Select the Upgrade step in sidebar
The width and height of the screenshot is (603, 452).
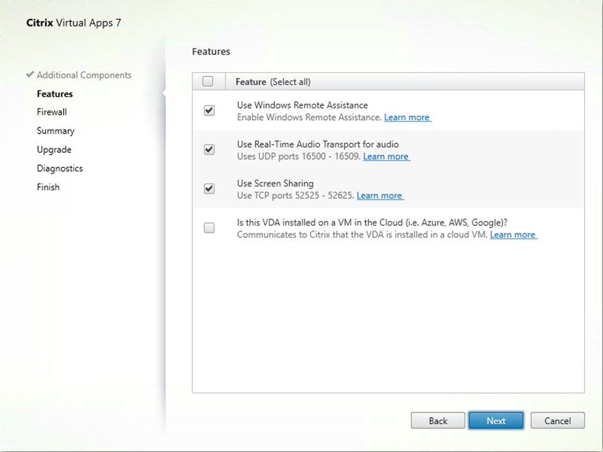click(54, 150)
